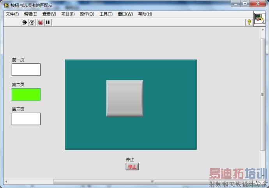Click the Run arrow toolbar icon
The width and height of the screenshot is (269, 188).
(x=24, y=23)
